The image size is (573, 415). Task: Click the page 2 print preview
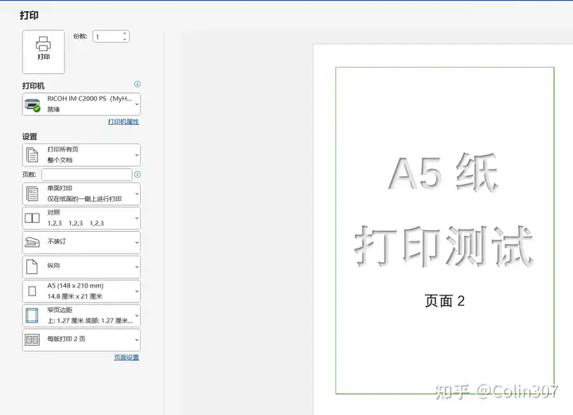tap(445, 230)
